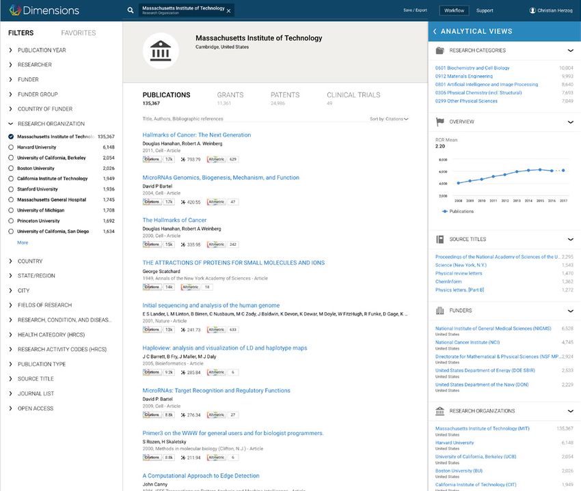
Task: Switch to the Grants tab
Action: pyautogui.click(x=230, y=98)
